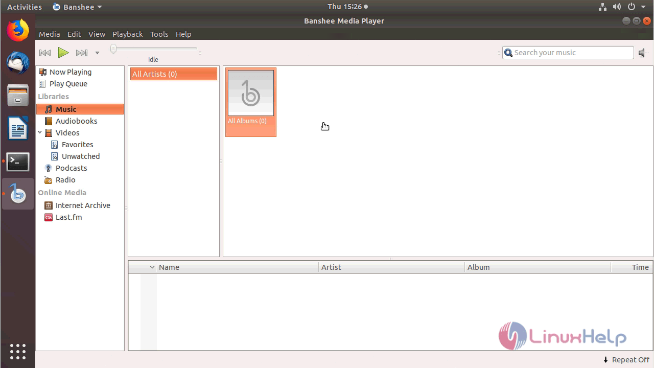Viewport: 654px width, 368px height.
Task: Select Now Playing in the sidebar
Action: pyautogui.click(x=80, y=72)
